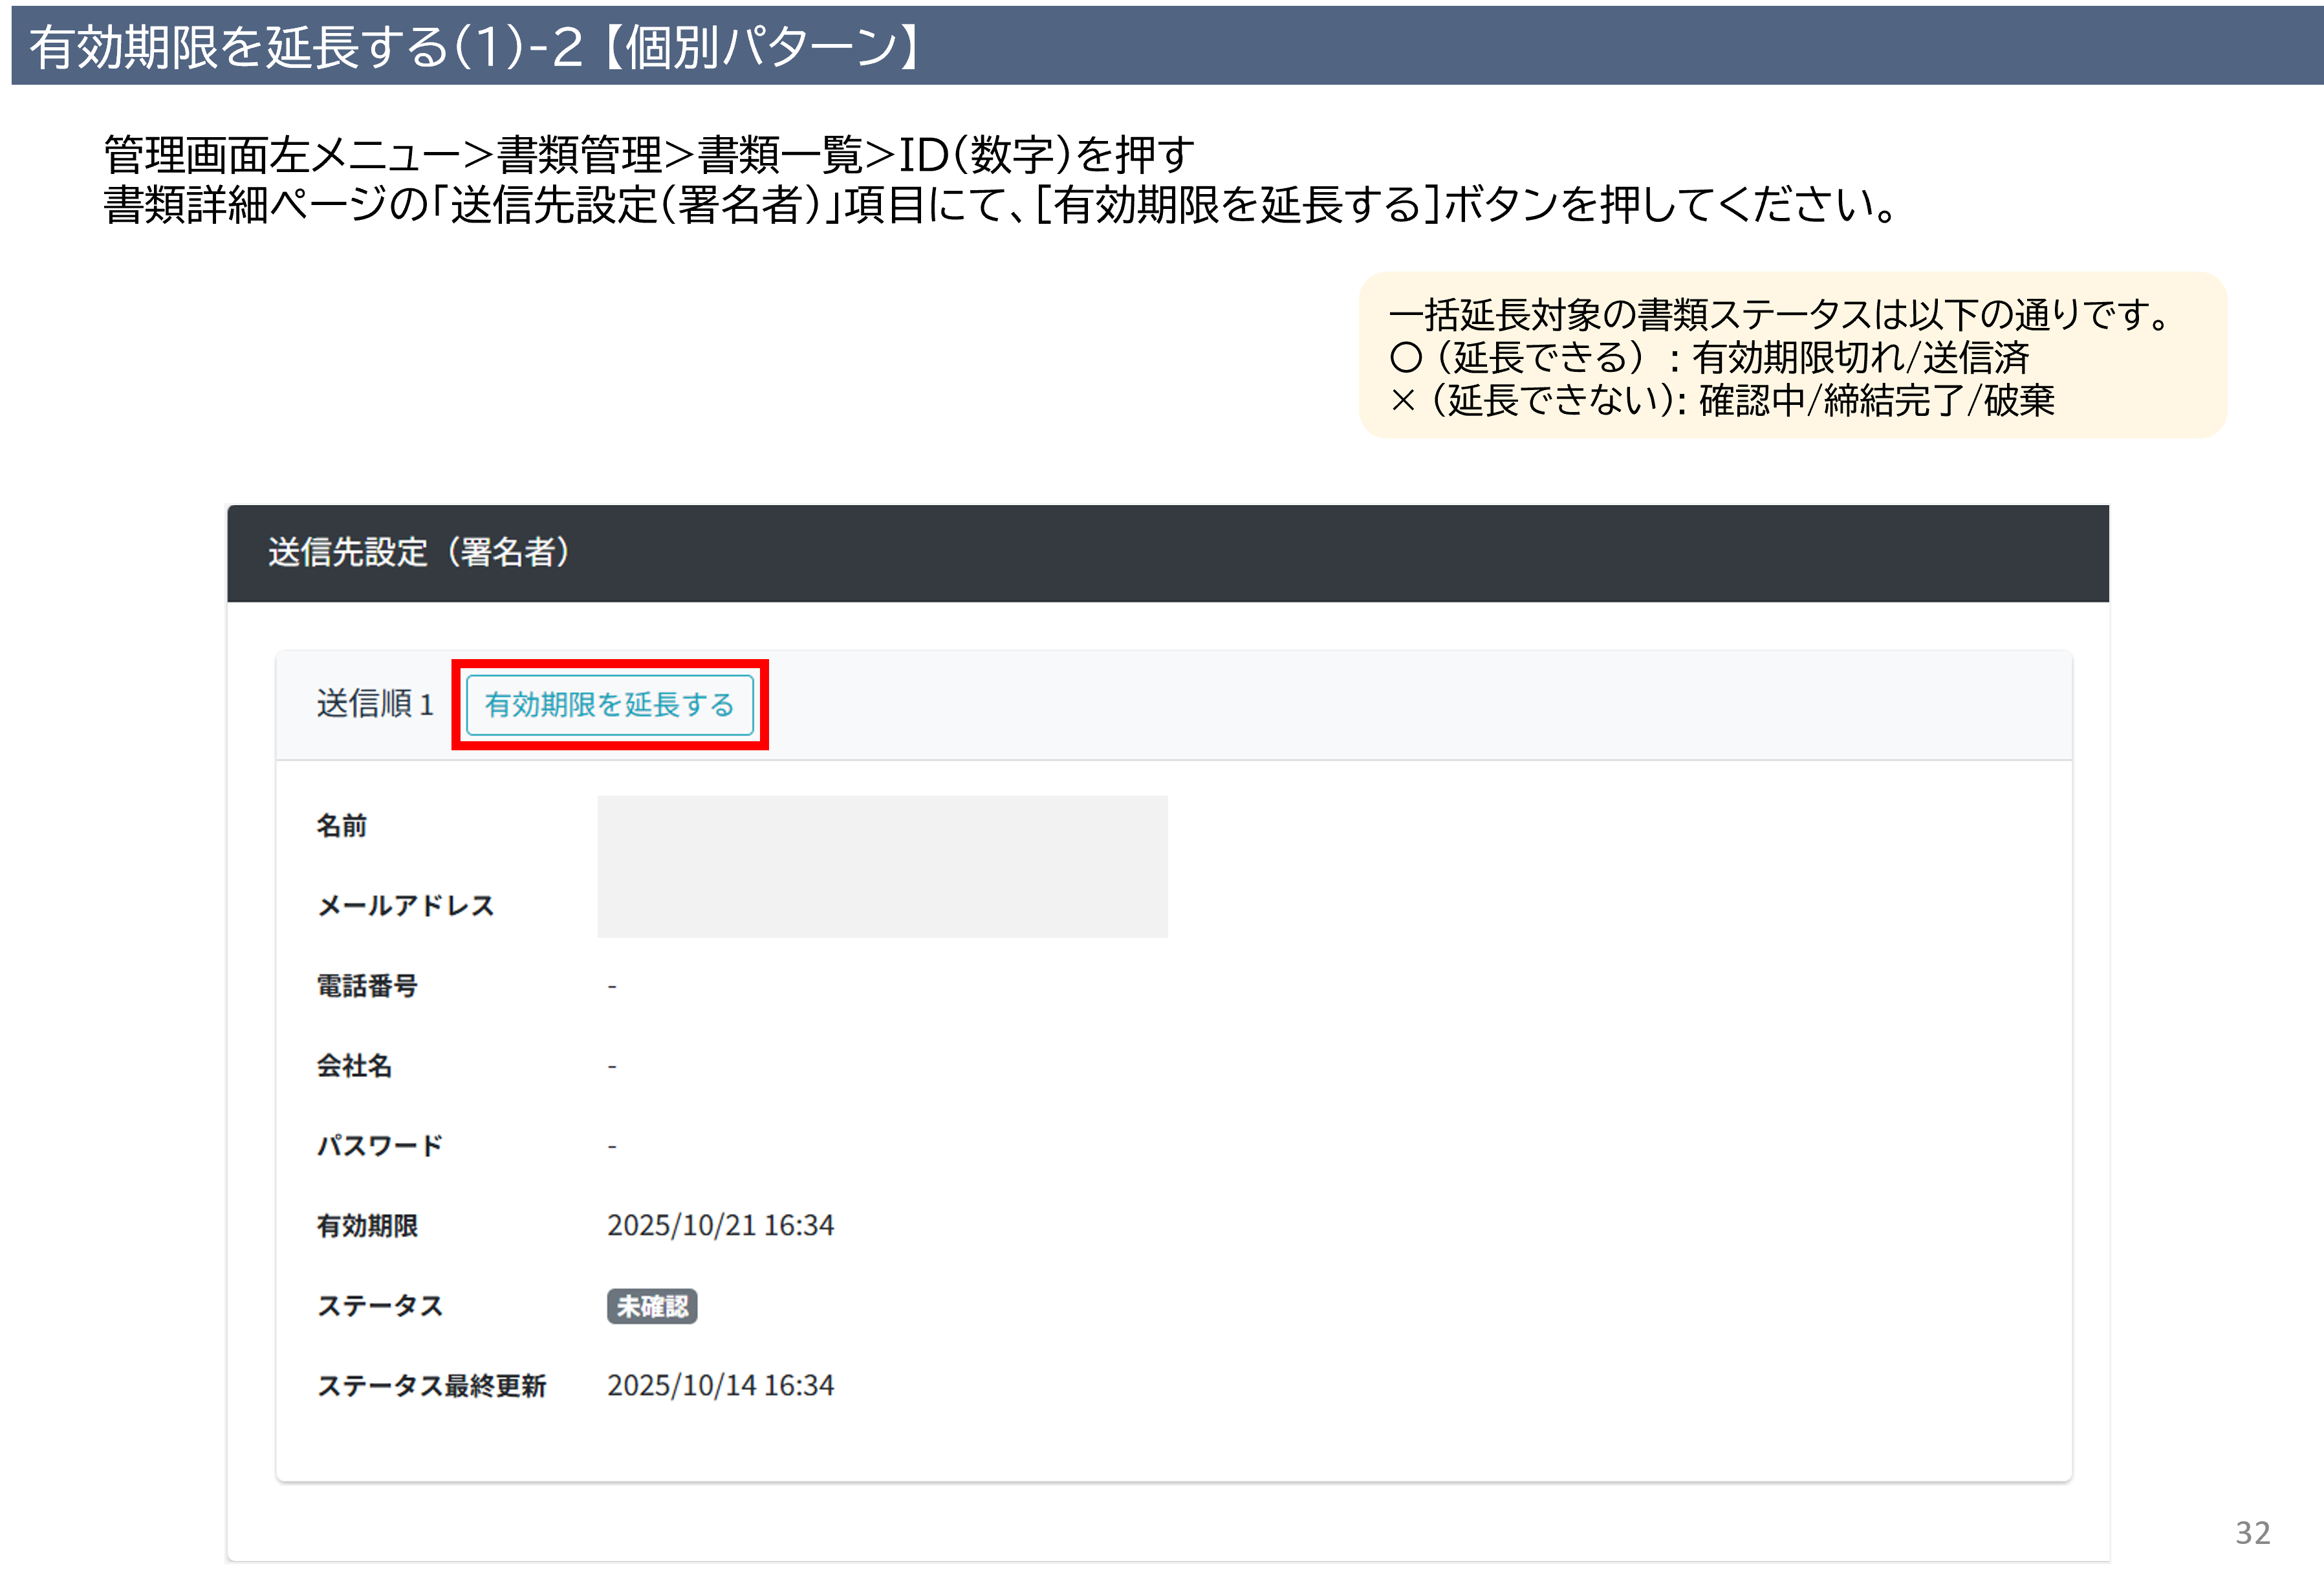The width and height of the screenshot is (2324, 1575).
Task: Click the 有効期限 field label
Action: click(367, 1226)
